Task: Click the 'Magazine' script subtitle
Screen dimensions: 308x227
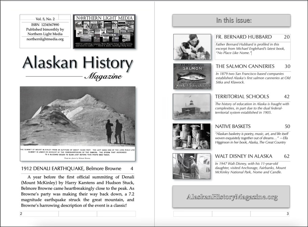Action: pyautogui.click(x=103, y=76)
